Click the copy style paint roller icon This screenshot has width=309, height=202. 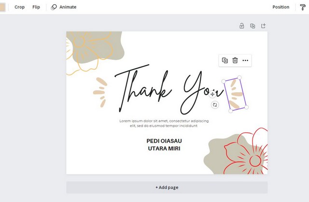click(303, 7)
